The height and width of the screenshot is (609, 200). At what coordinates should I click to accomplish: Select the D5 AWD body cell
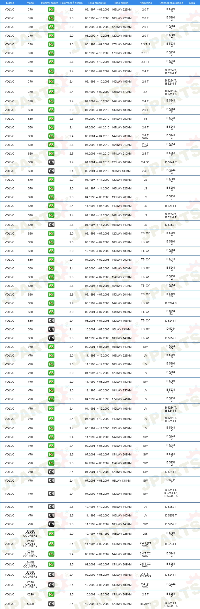click(145, 604)
